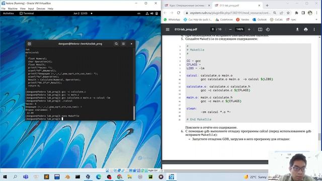322x181 pixels.
Task: Open the PDF viewer more actions menu
Action: coord(314,29)
